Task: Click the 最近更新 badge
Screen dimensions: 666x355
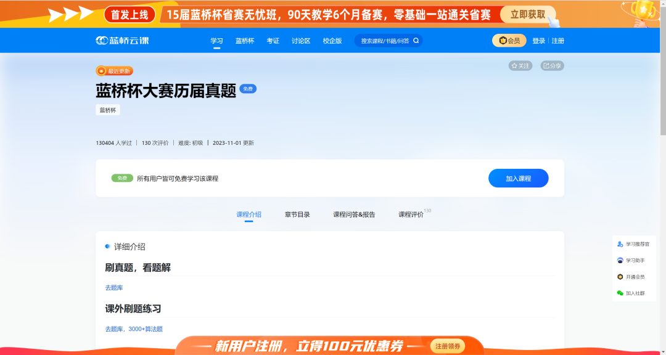Action: point(115,71)
